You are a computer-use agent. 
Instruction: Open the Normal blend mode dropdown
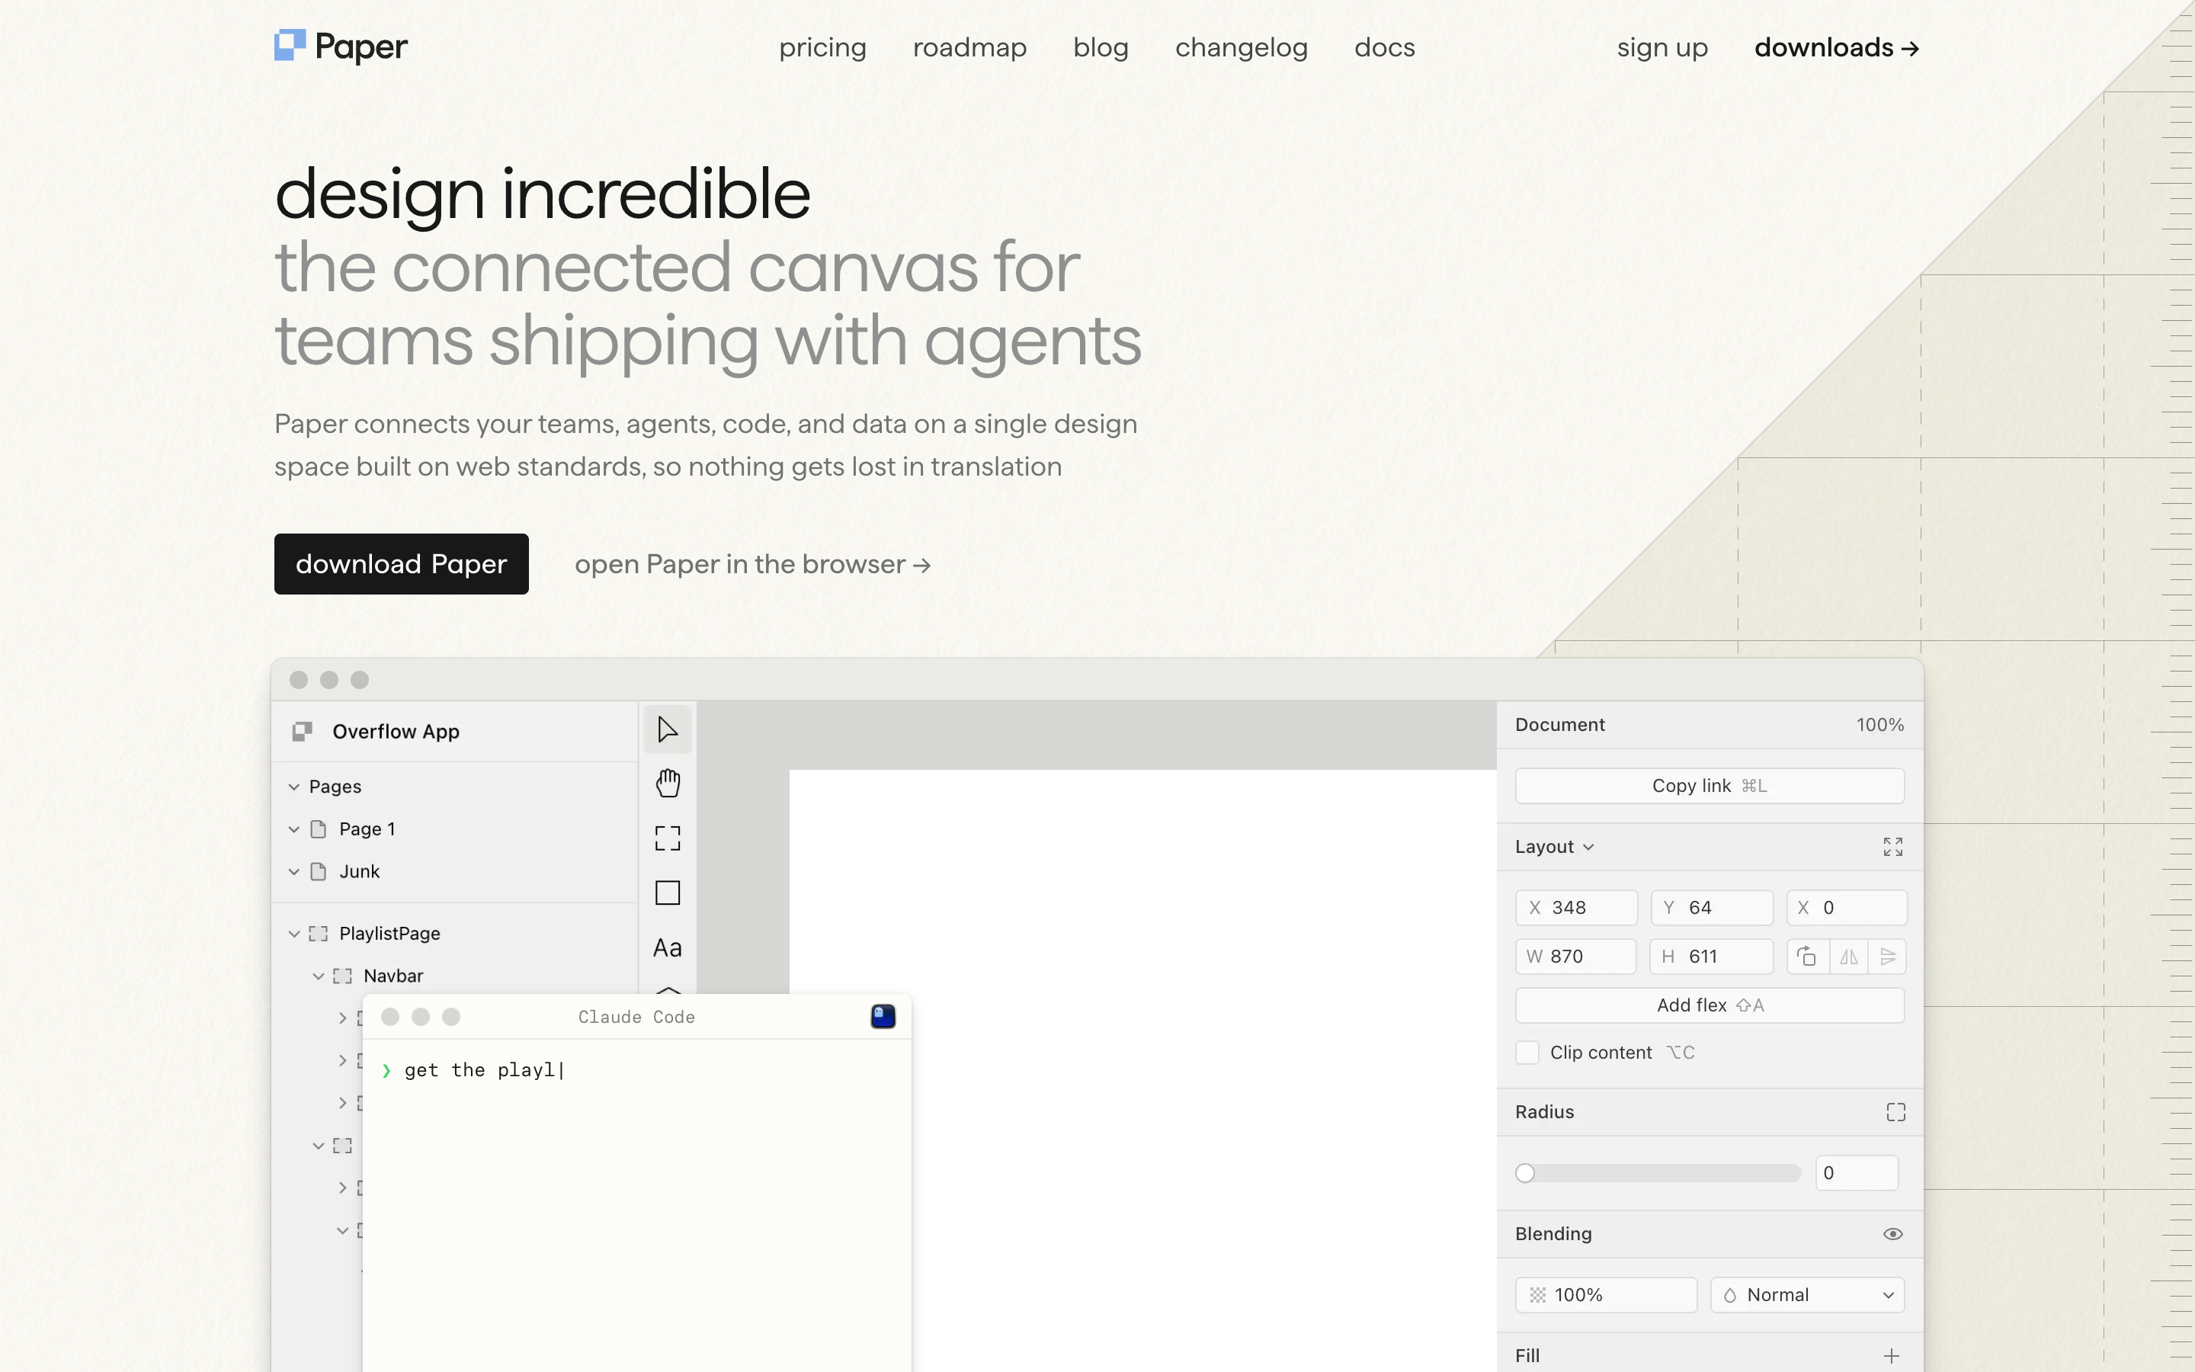tap(1808, 1295)
